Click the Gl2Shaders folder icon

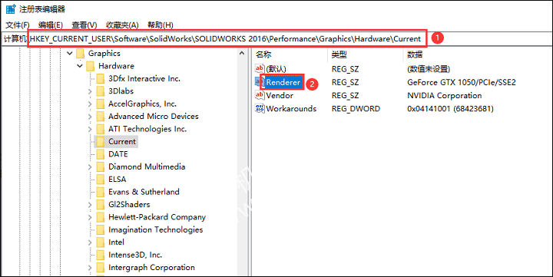(x=101, y=204)
